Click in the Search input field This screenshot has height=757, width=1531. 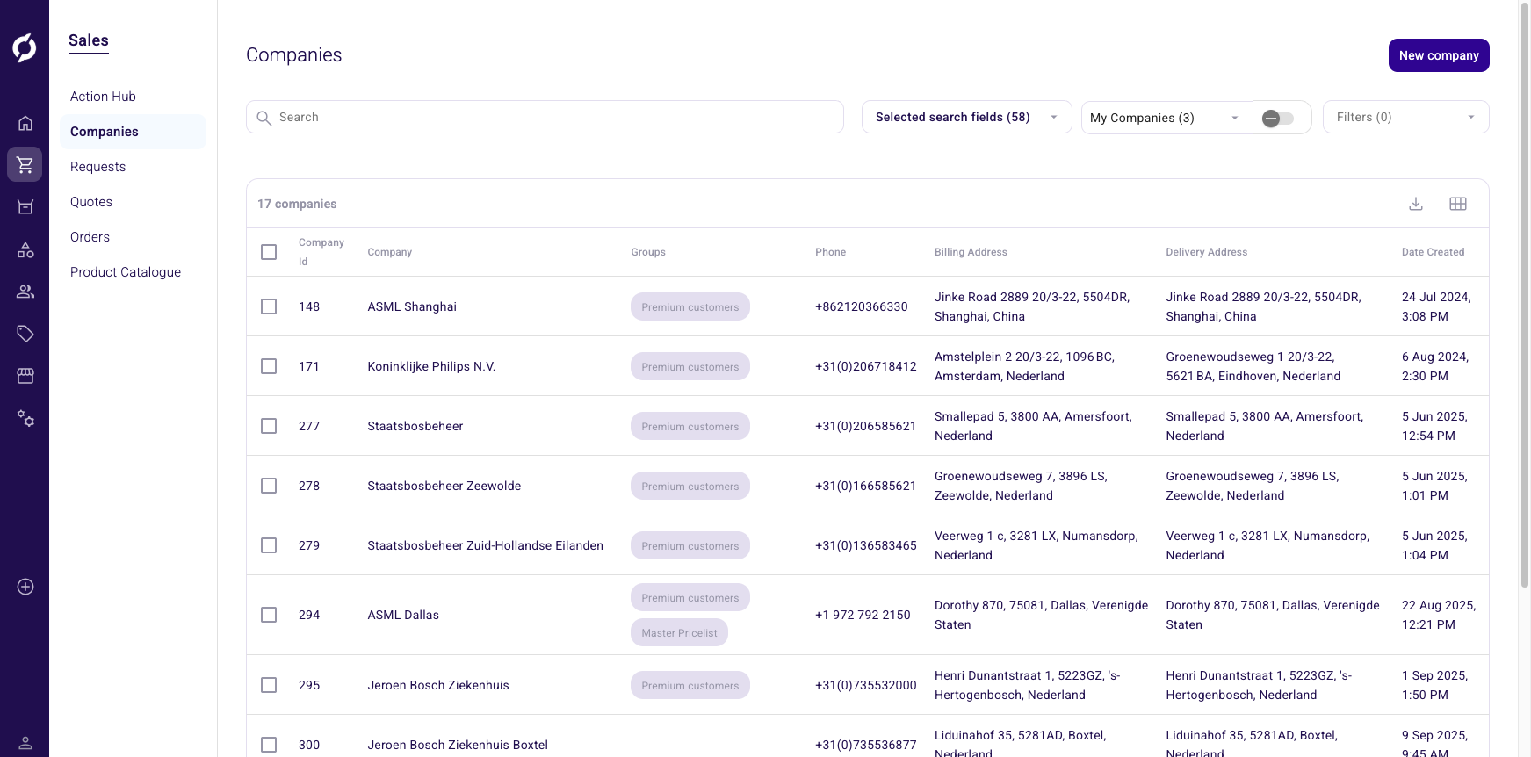545,117
